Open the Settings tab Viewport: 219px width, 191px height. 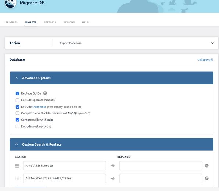tap(50, 22)
